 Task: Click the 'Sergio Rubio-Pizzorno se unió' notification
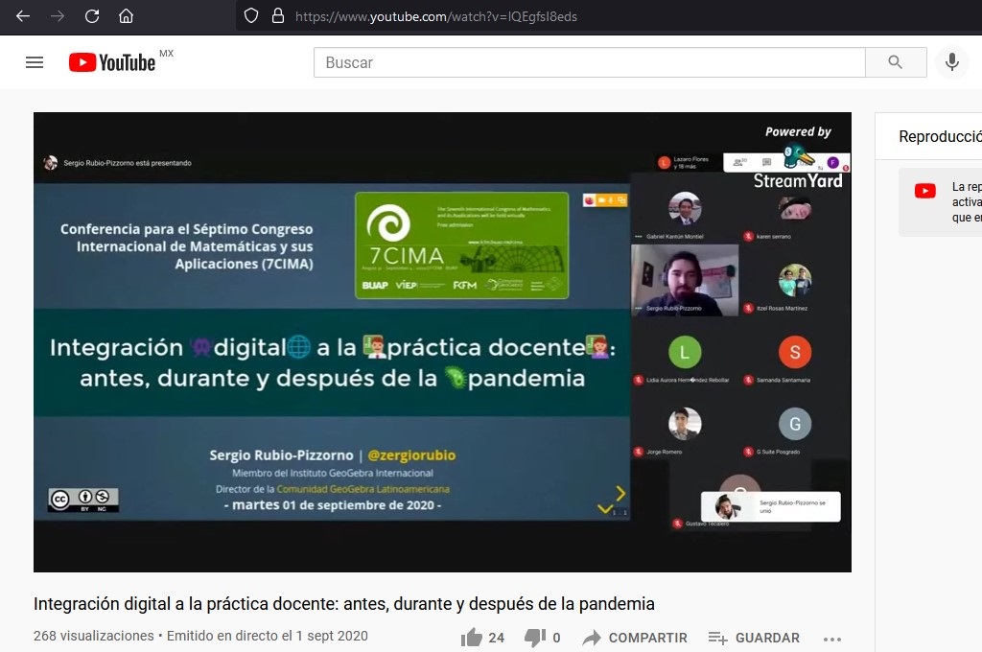pyautogui.click(x=771, y=506)
